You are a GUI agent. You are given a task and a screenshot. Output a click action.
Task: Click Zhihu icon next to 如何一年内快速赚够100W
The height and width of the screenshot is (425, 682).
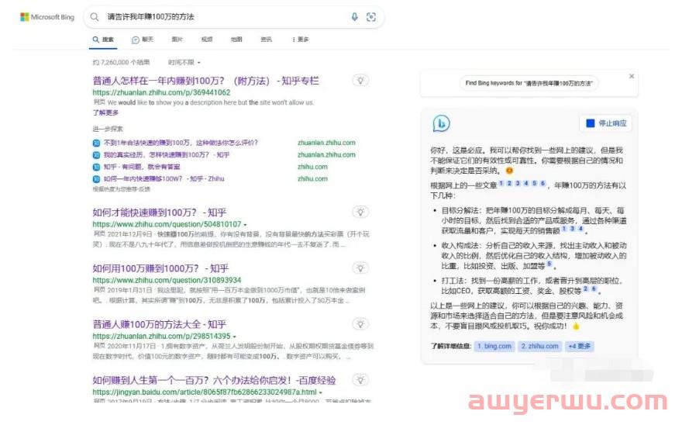coord(96,179)
